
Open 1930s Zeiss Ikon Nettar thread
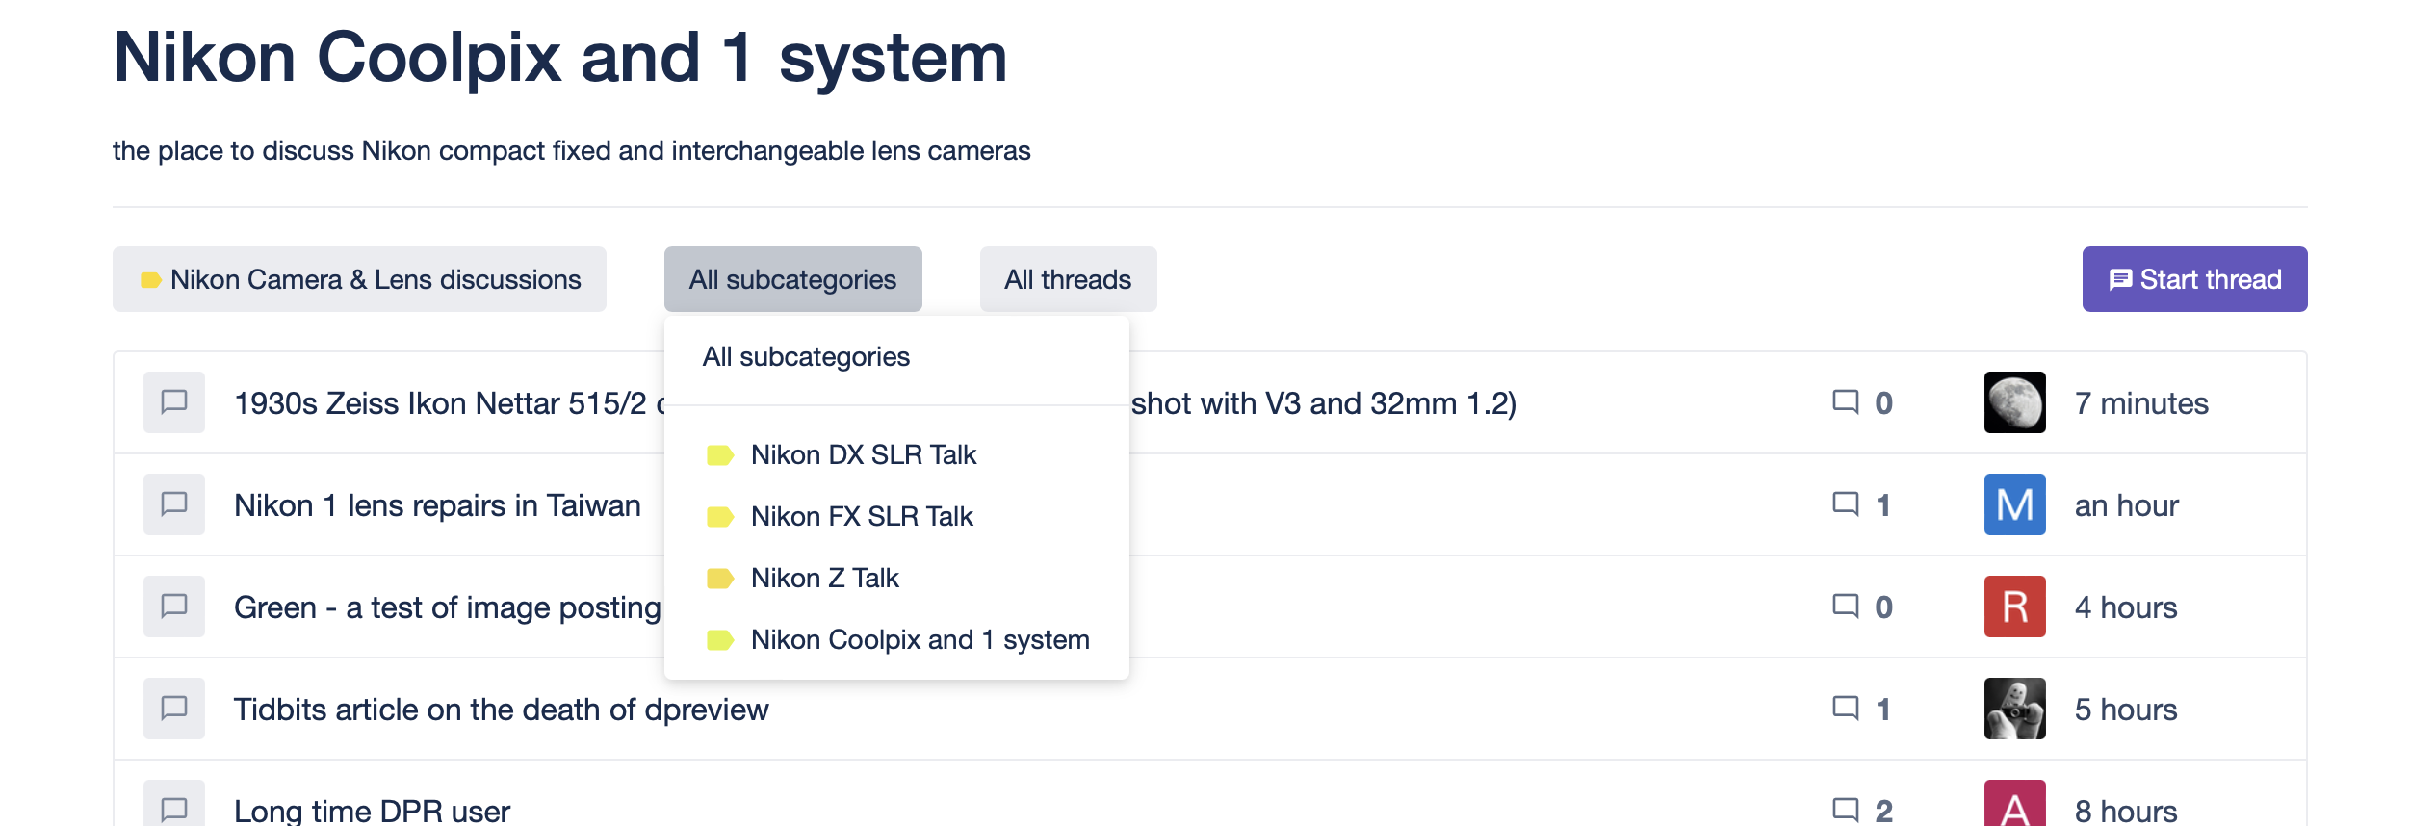tap(450, 403)
